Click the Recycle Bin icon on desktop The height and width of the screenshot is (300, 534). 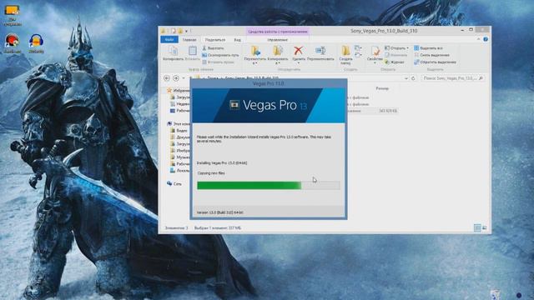(x=496, y=294)
